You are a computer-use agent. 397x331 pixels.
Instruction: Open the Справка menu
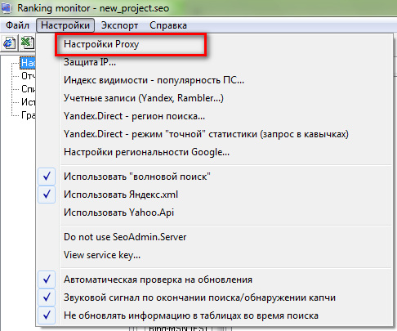point(168,25)
